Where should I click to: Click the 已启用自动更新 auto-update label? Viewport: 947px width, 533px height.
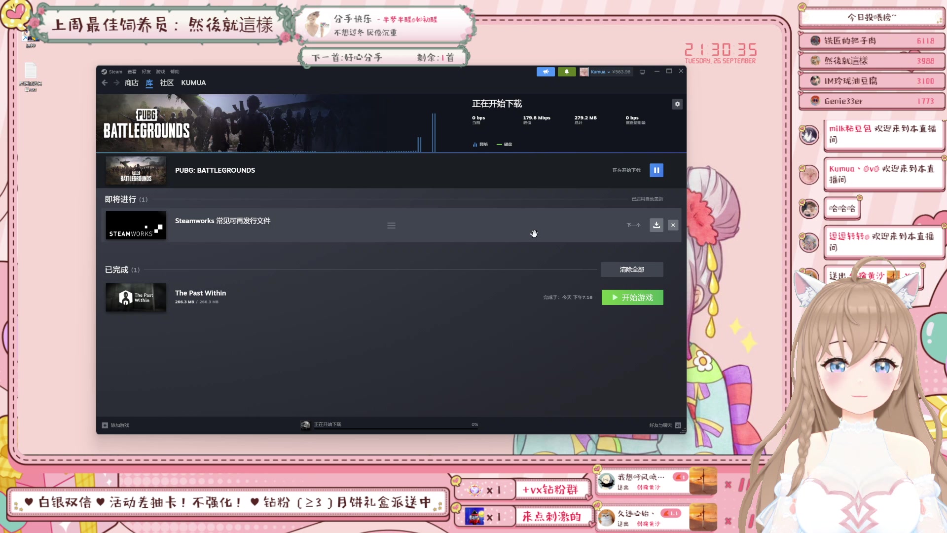(647, 199)
